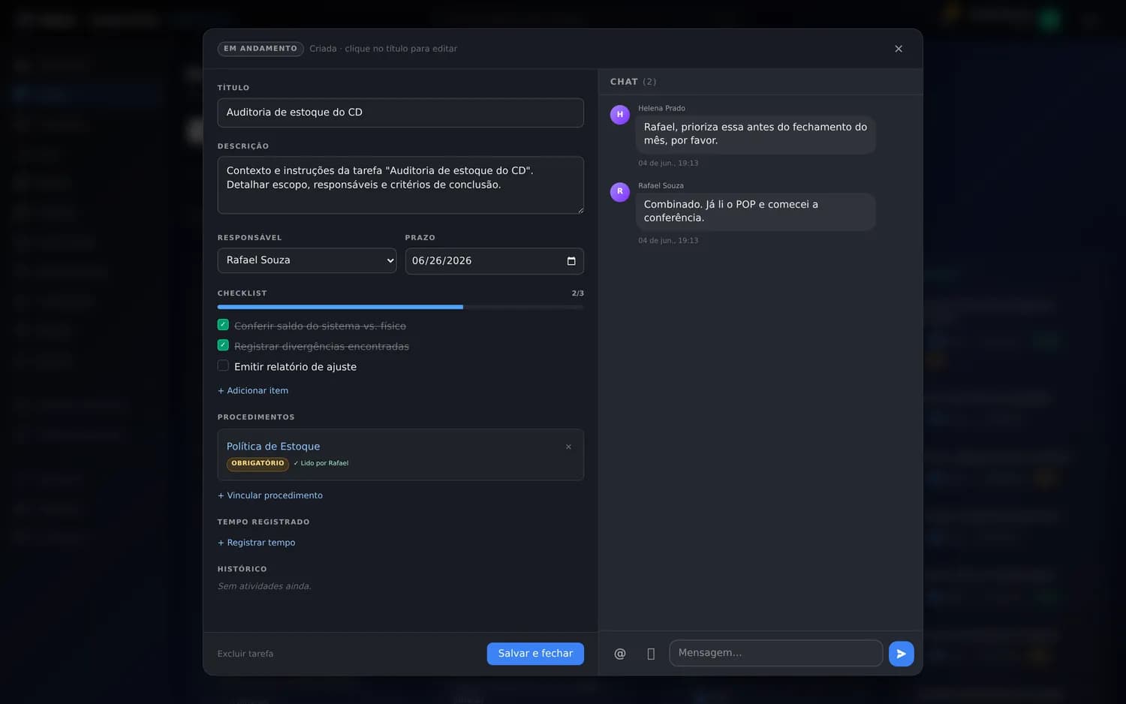Open the 'Política de Estoque' procedure link
The height and width of the screenshot is (704, 1126).
pos(273,447)
